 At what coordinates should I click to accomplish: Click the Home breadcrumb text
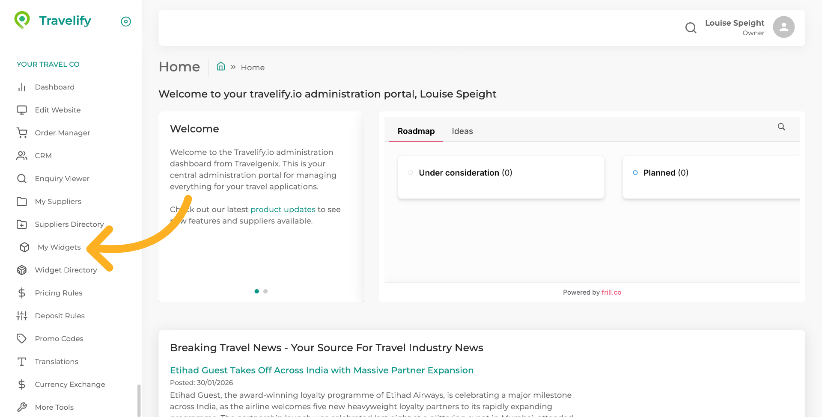click(x=253, y=68)
